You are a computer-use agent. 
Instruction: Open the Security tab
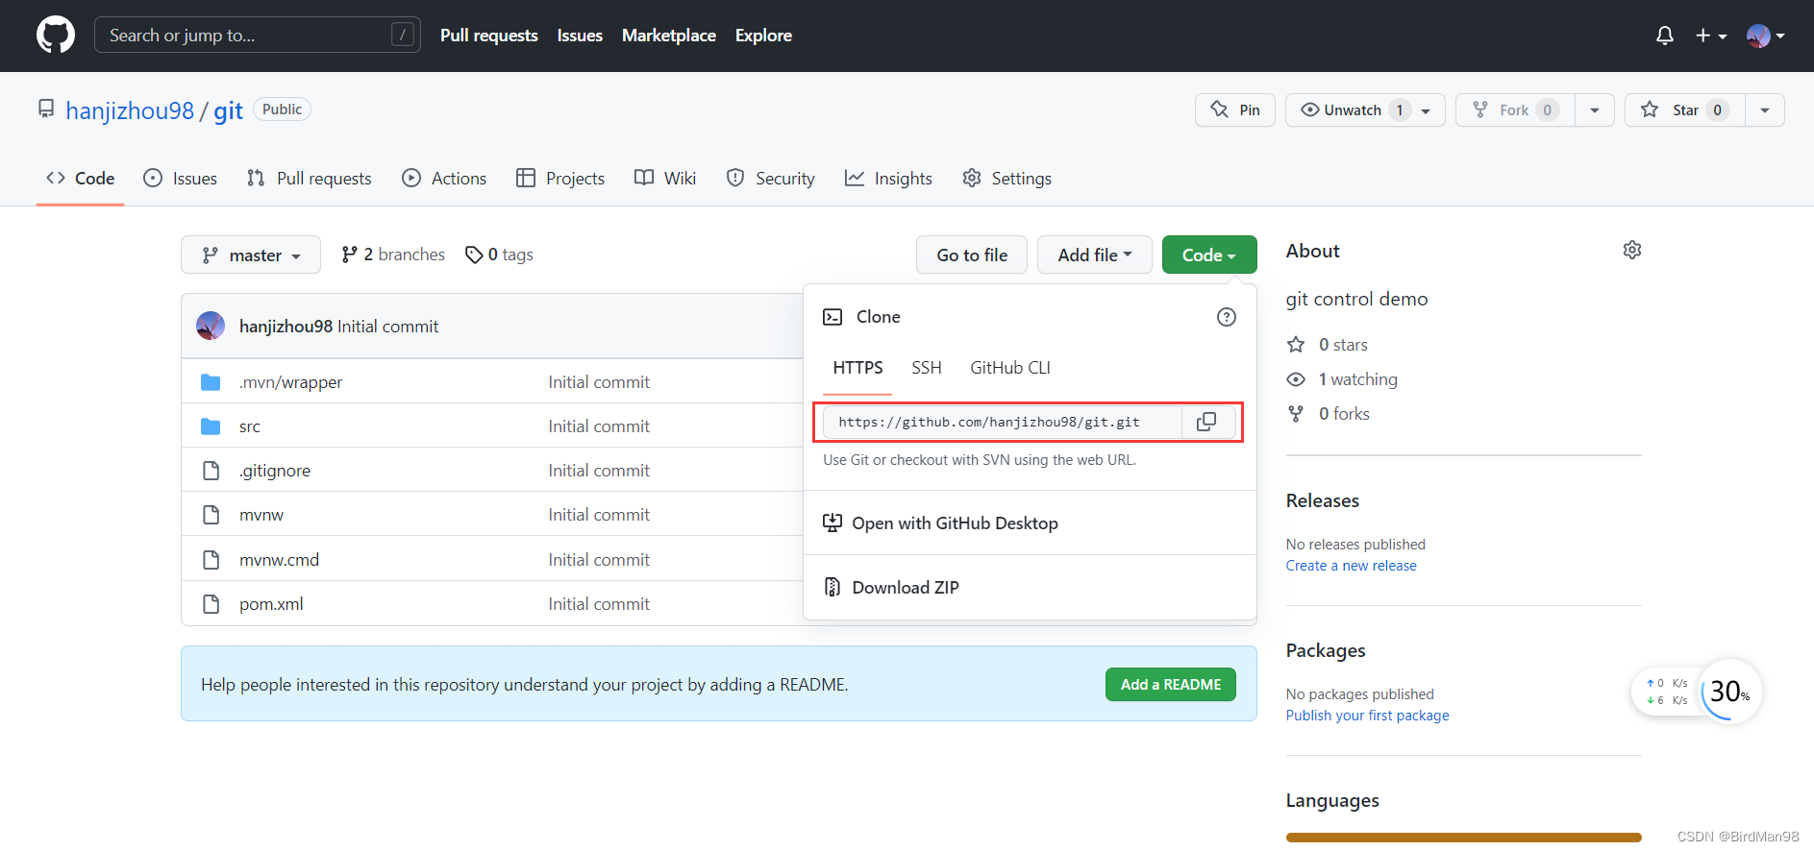[x=771, y=179]
